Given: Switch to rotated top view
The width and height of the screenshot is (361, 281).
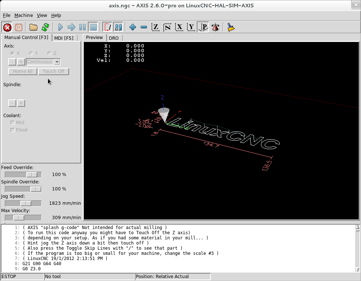Looking at the screenshot, I should [x=167, y=27].
